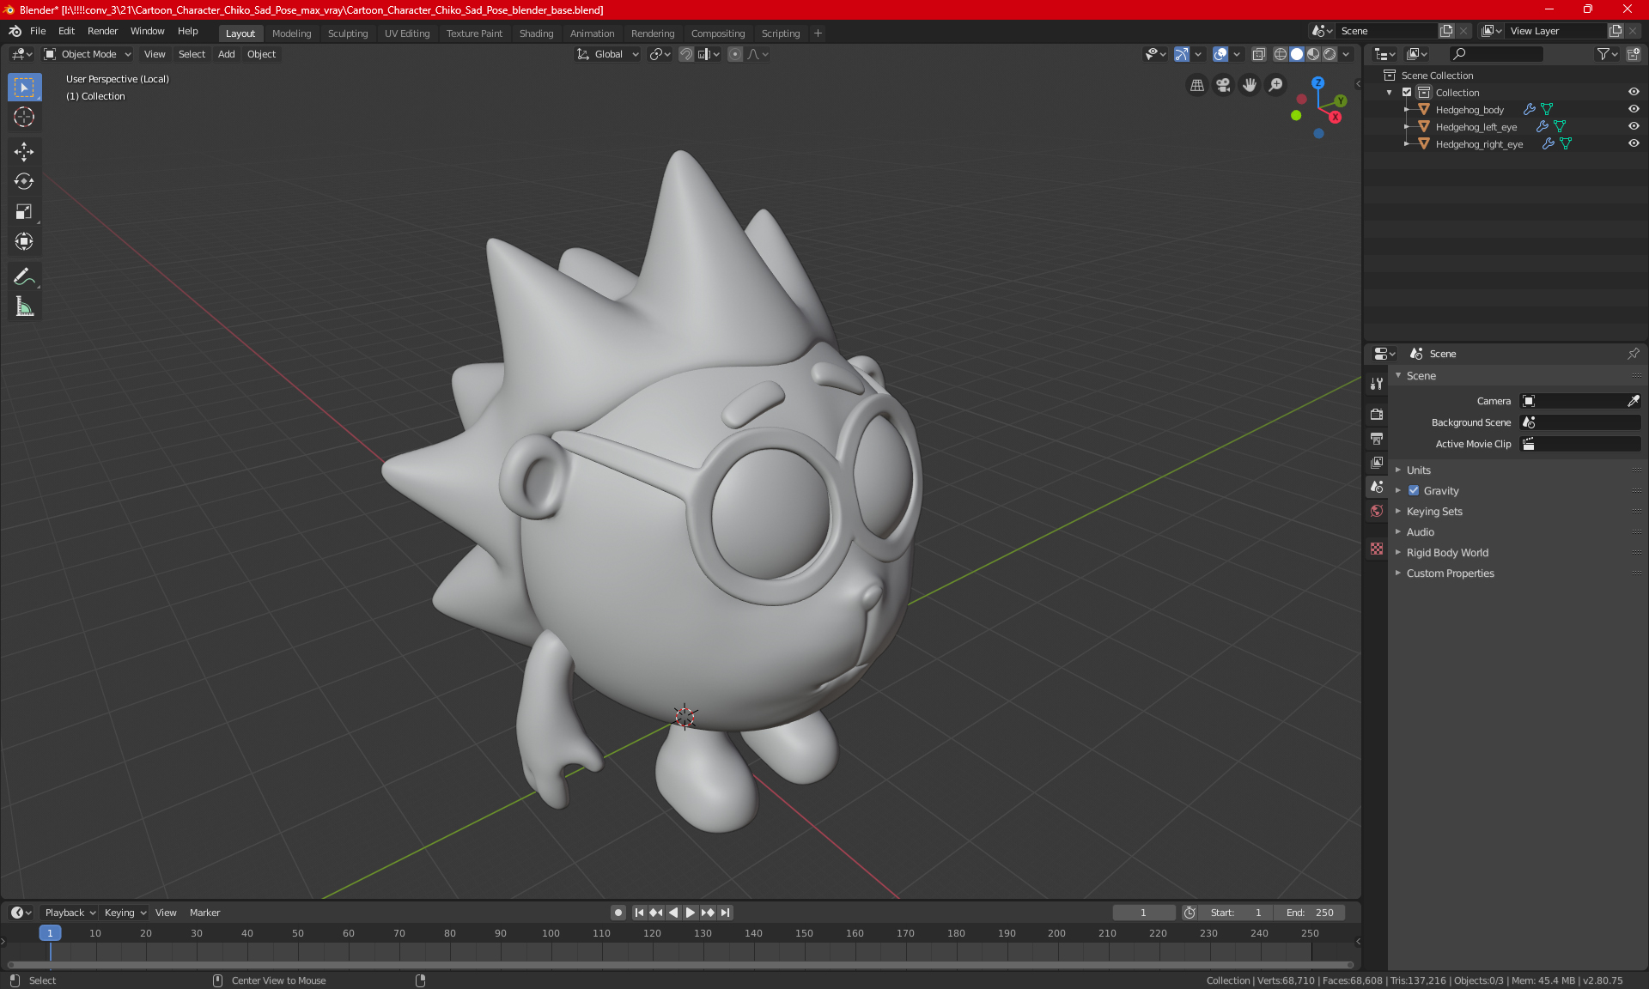This screenshot has height=989, width=1649.
Task: Click the red X axis gizmo handle
Action: tap(1335, 118)
